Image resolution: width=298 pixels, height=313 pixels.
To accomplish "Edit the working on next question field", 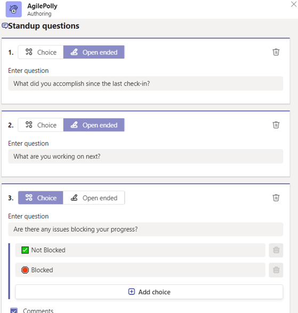I will click(x=146, y=156).
